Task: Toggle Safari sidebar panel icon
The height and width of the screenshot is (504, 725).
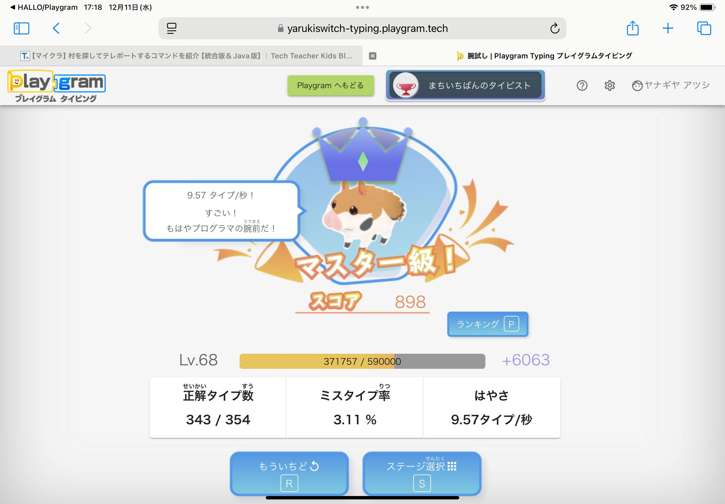Action: click(x=22, y=28)
